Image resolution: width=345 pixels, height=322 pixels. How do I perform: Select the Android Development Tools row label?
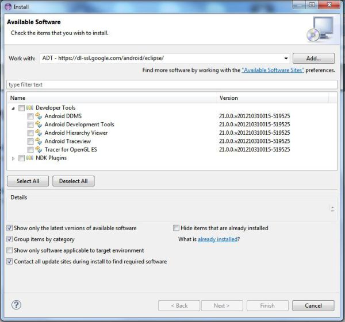point(79,125)
